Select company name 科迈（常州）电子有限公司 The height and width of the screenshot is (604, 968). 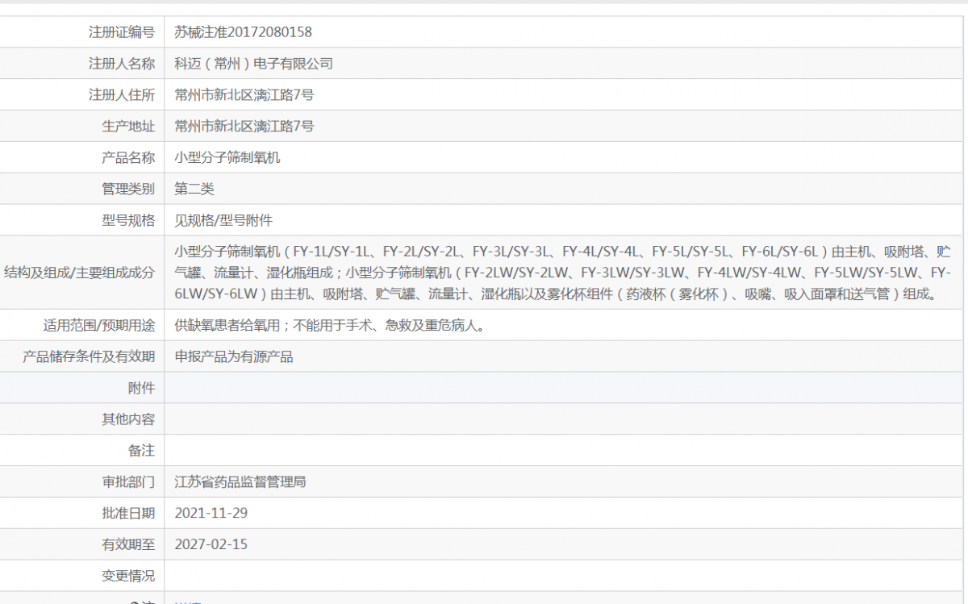pyautogui.click(x=254, y=64)
